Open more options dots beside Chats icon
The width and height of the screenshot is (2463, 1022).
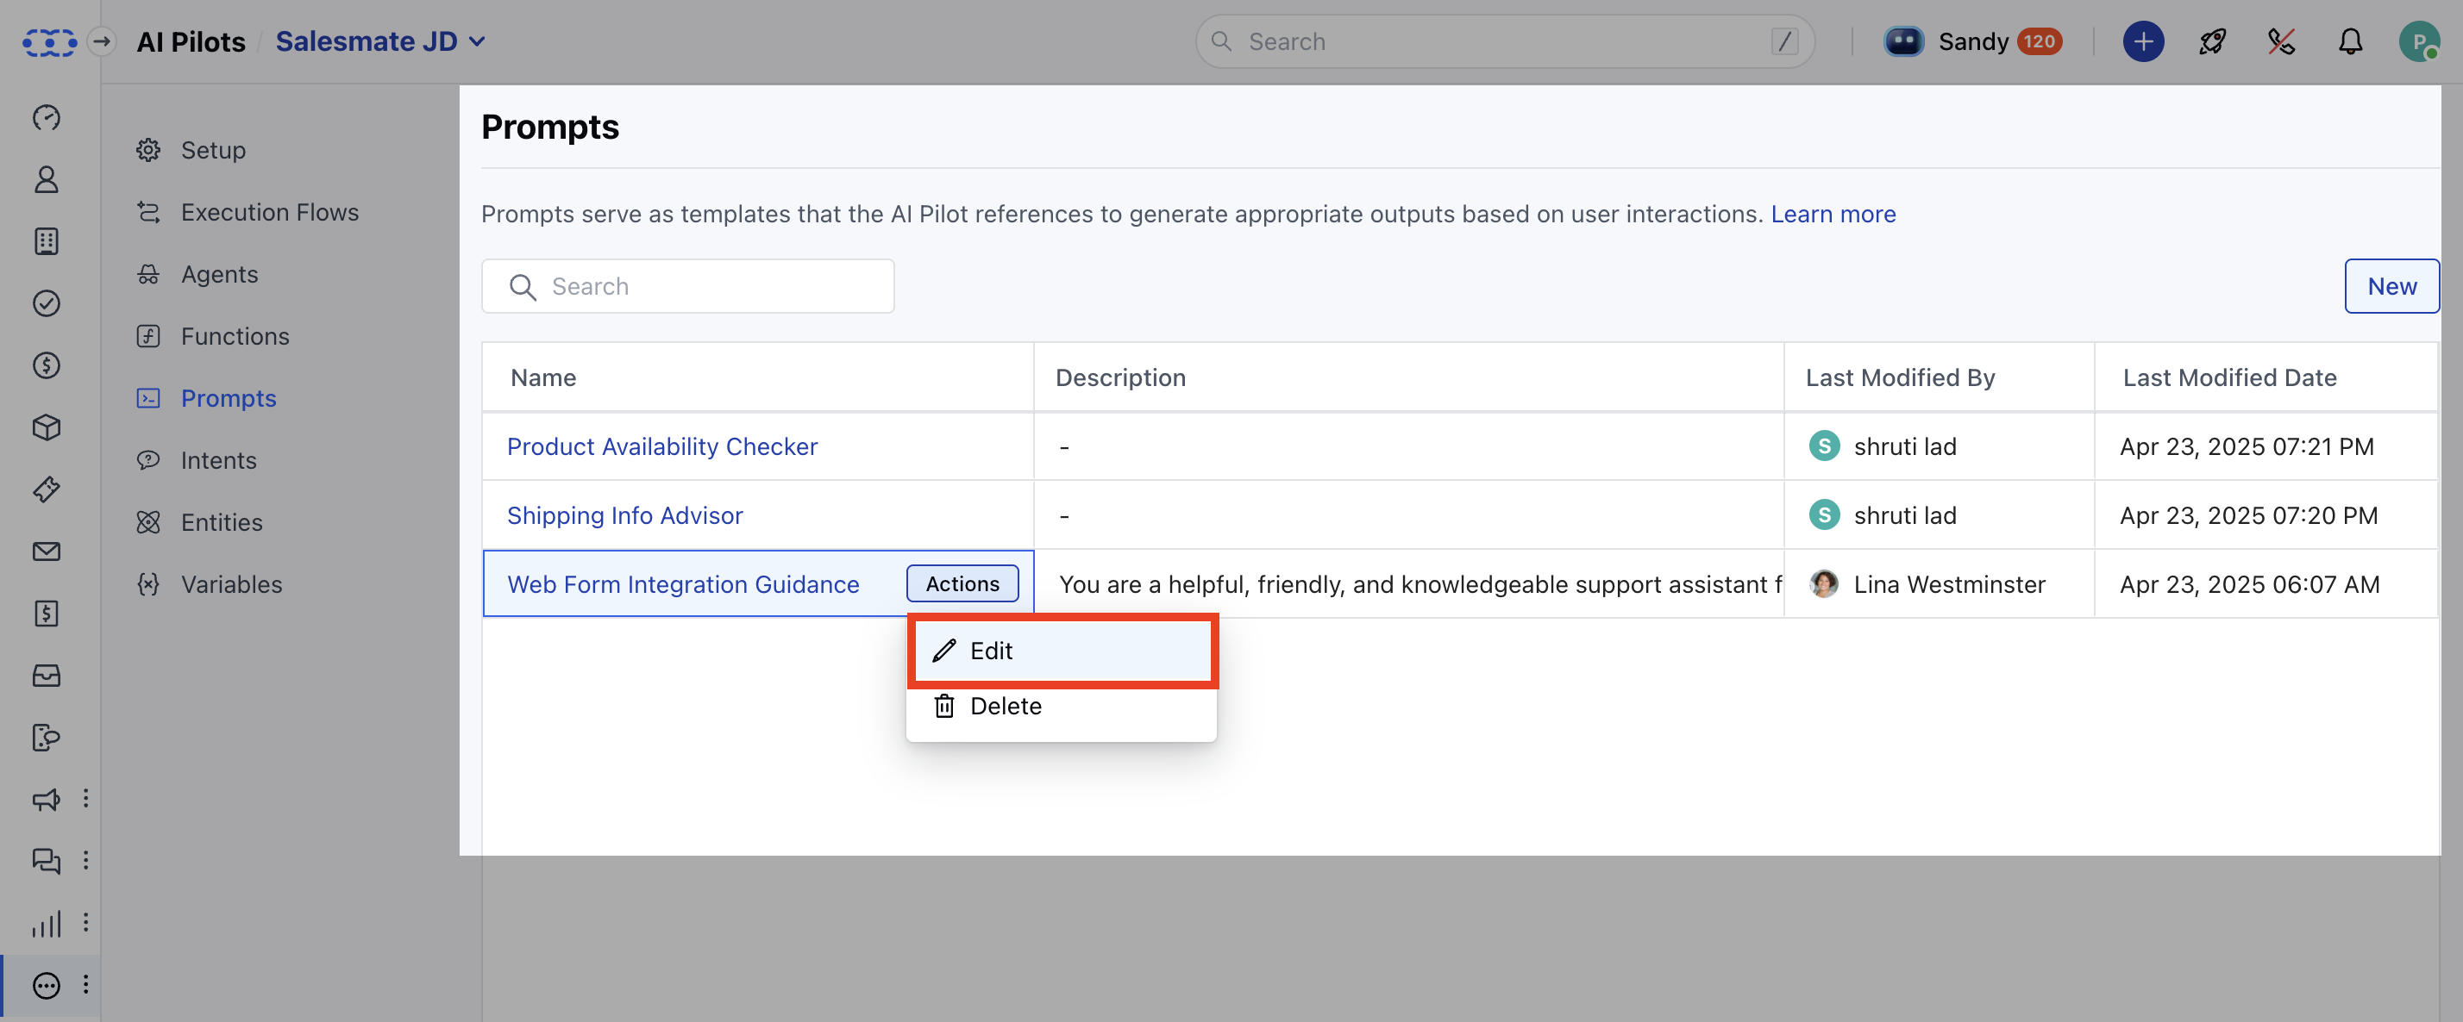click(86, 861)
